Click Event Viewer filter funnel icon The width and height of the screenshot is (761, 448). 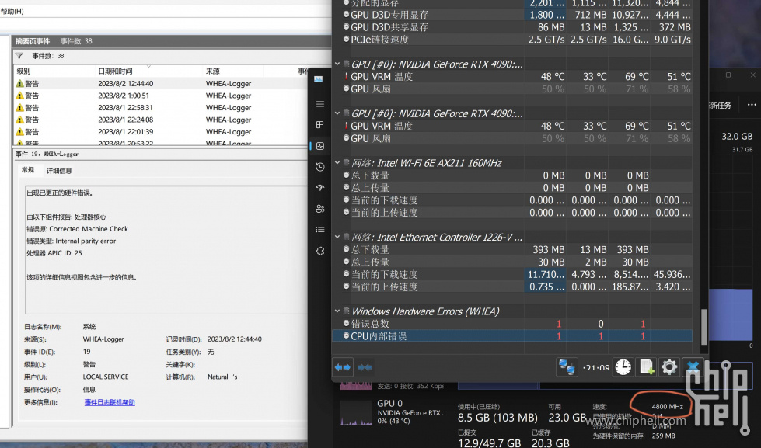[x=19, y=56]
